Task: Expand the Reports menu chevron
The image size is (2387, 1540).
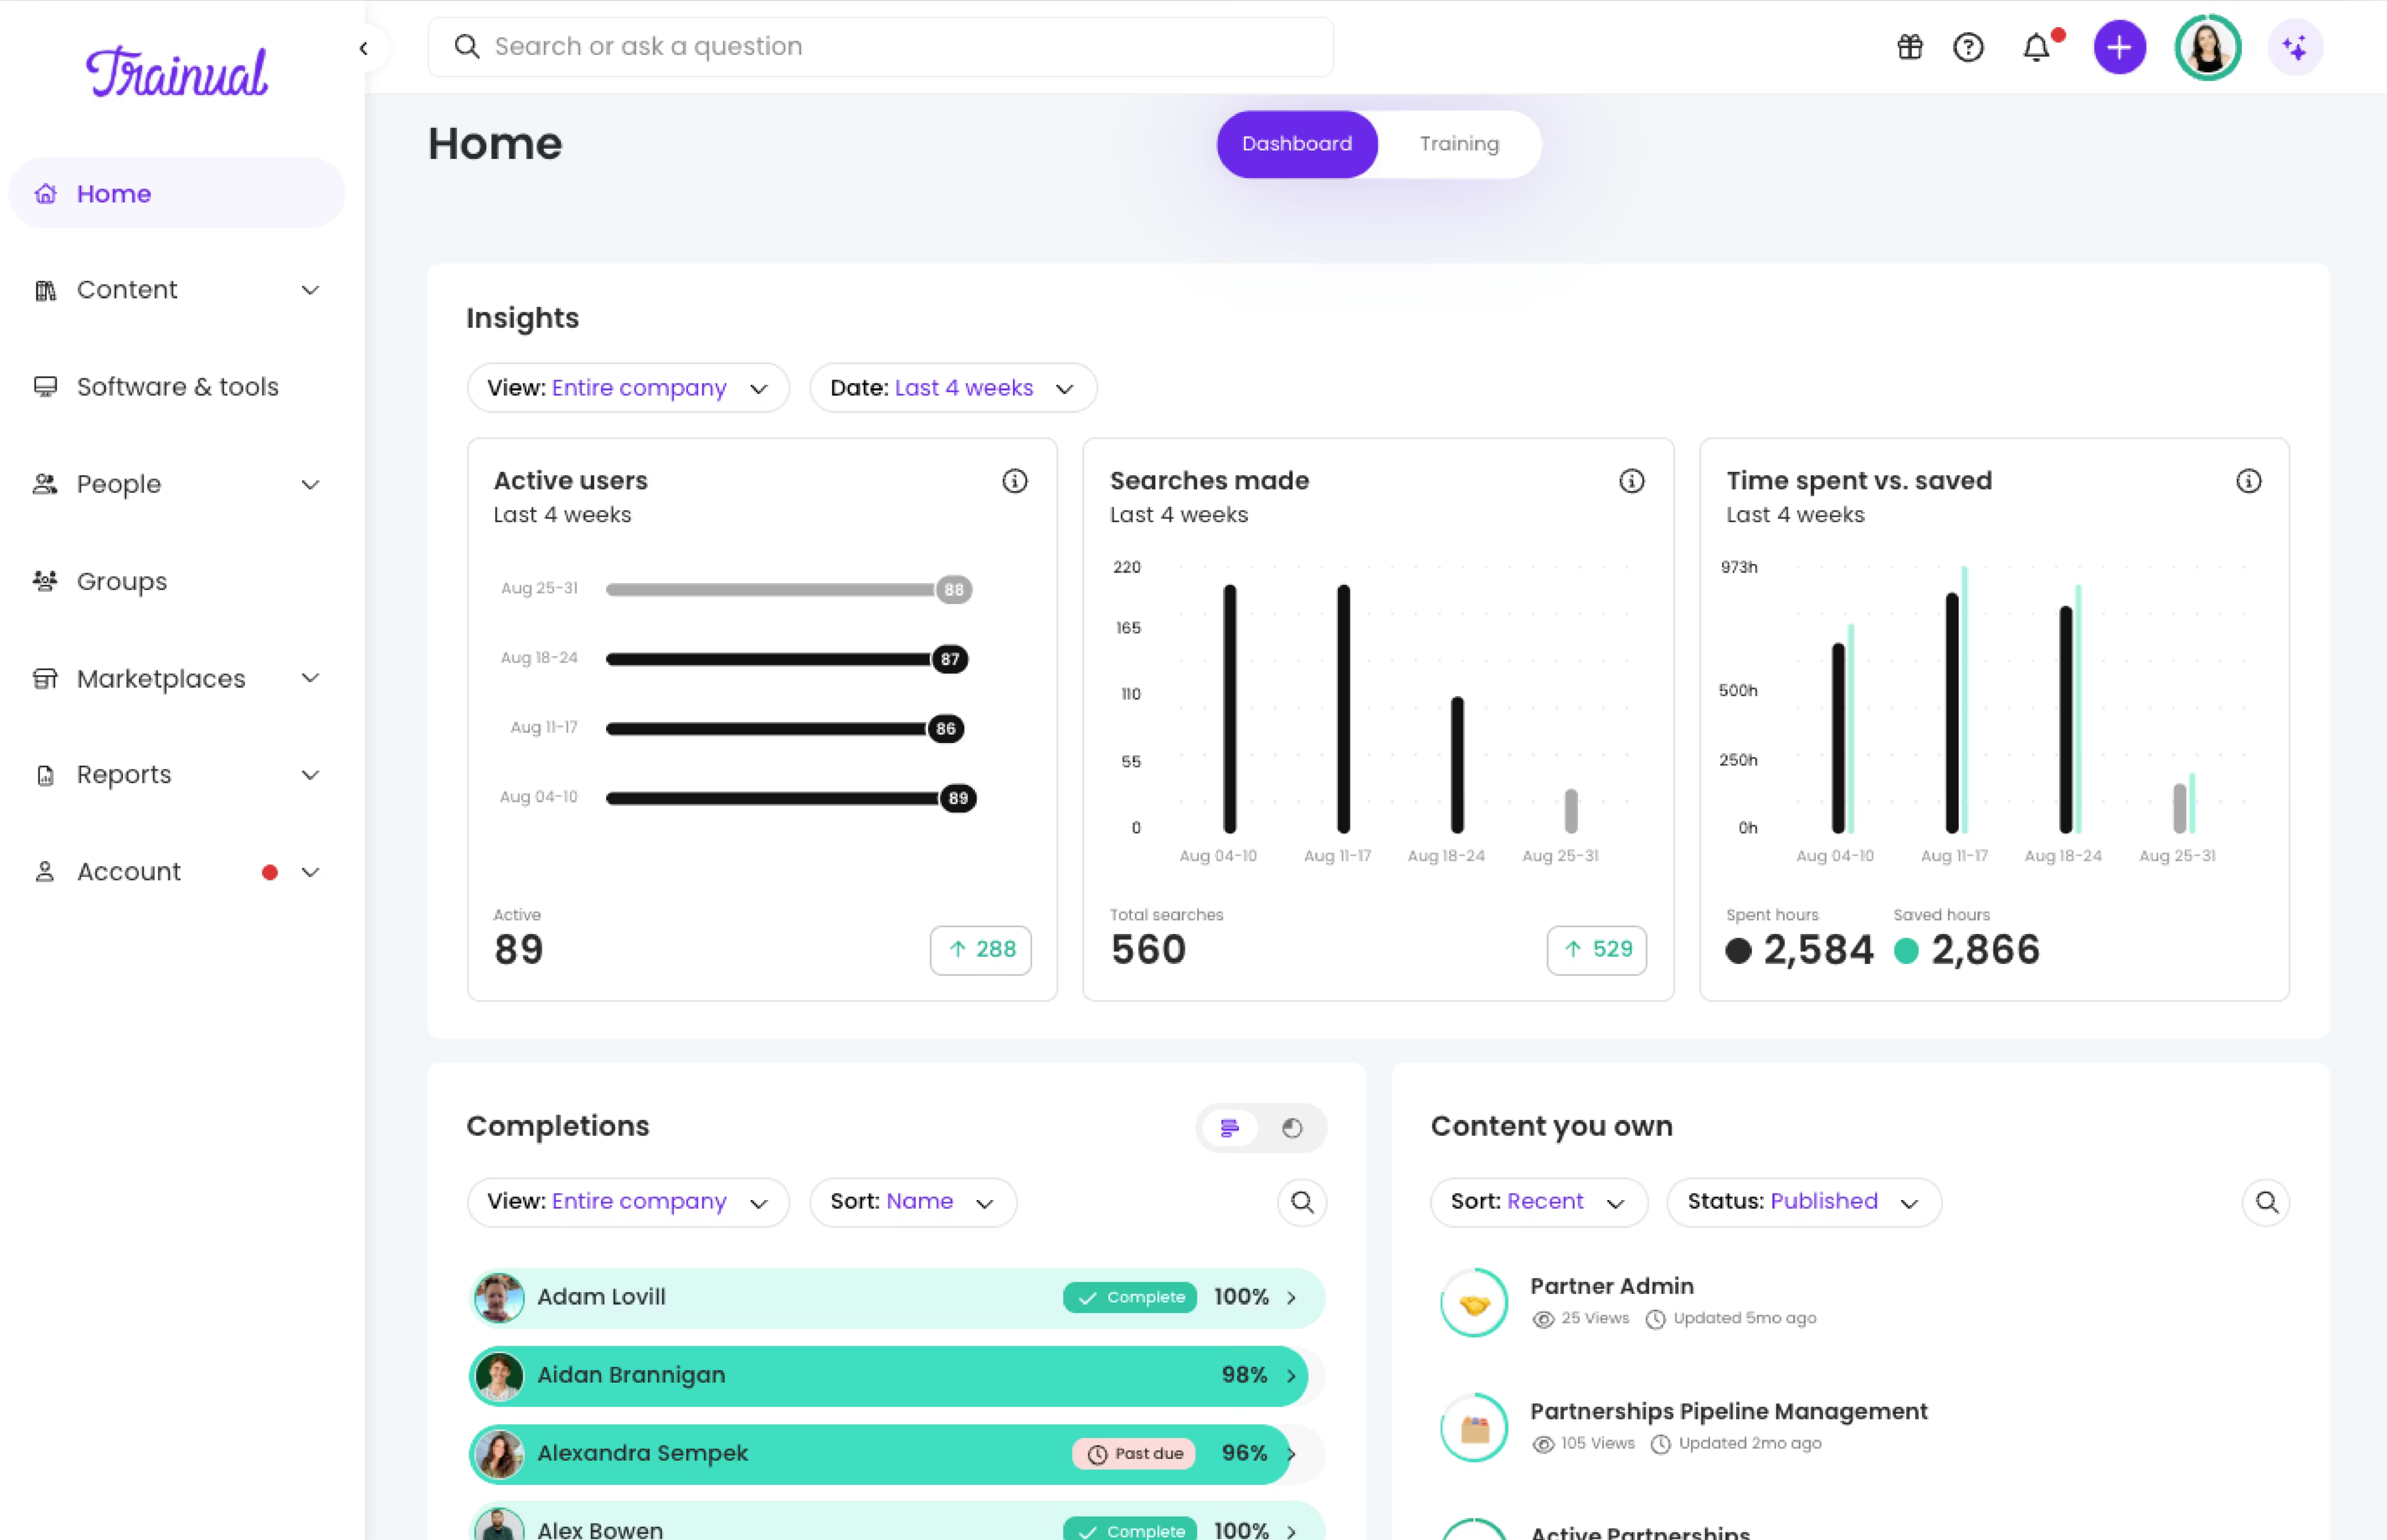Action: 310,775
